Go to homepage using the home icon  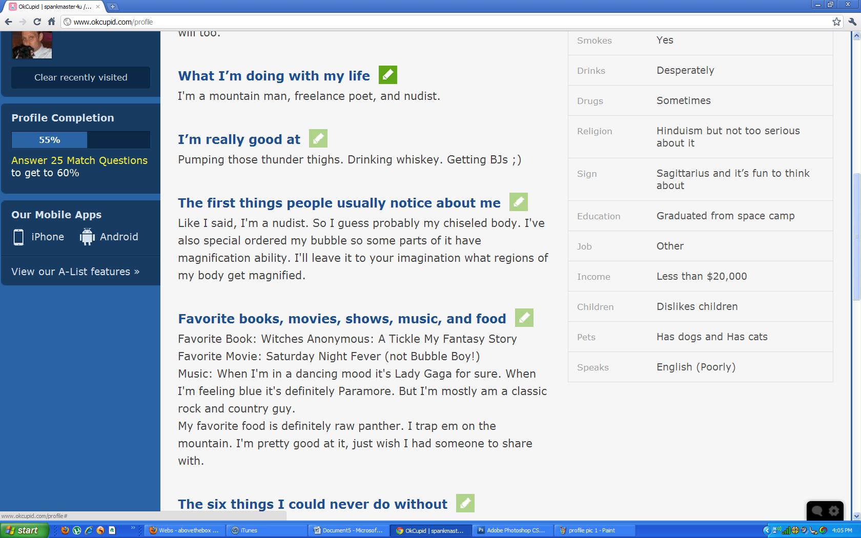51,22
